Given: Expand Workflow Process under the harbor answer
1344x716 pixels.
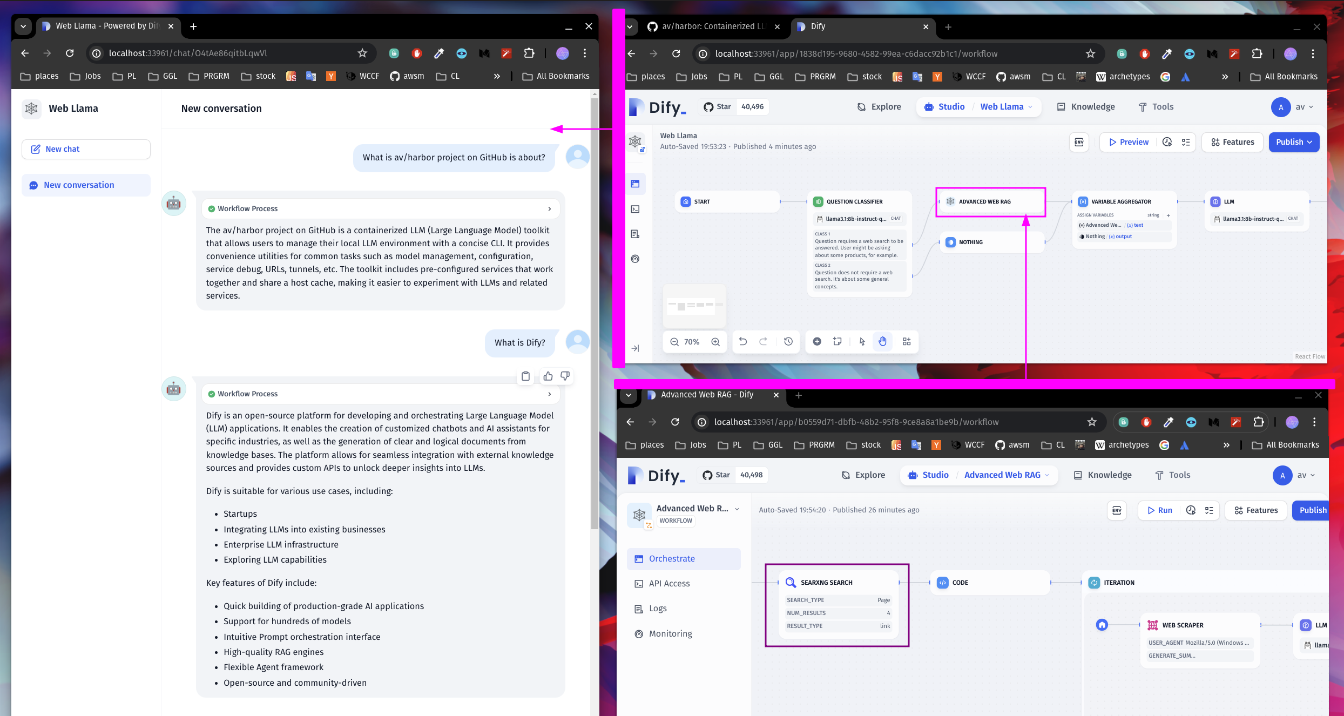Looking at the screenshot, I should tap(550, 208).
